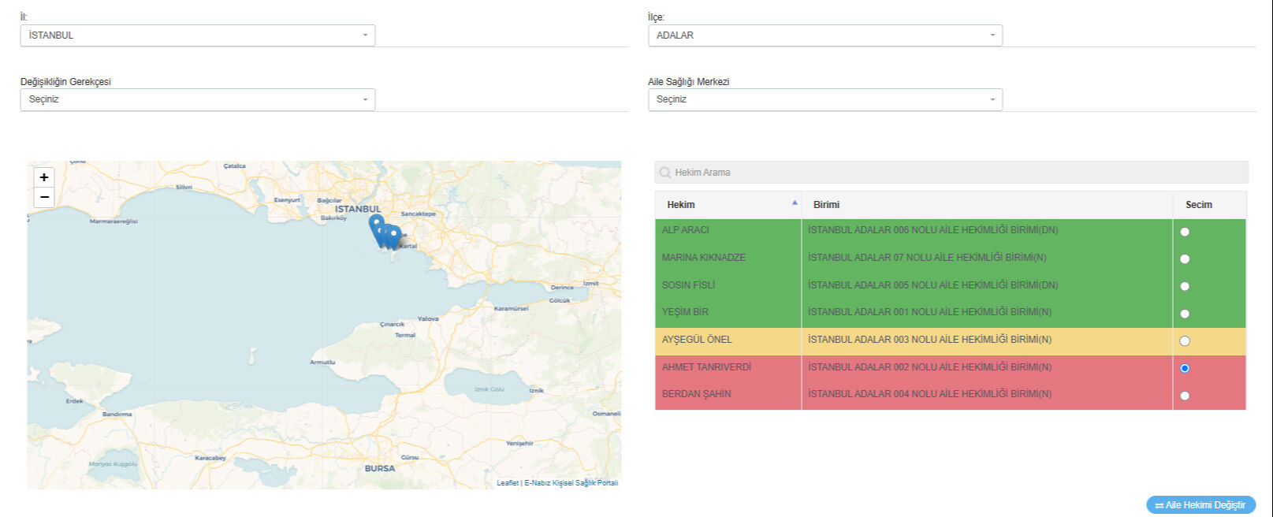Select radio button for ALP ARACI
The image size is (1273, 517).
(1185, 232)
